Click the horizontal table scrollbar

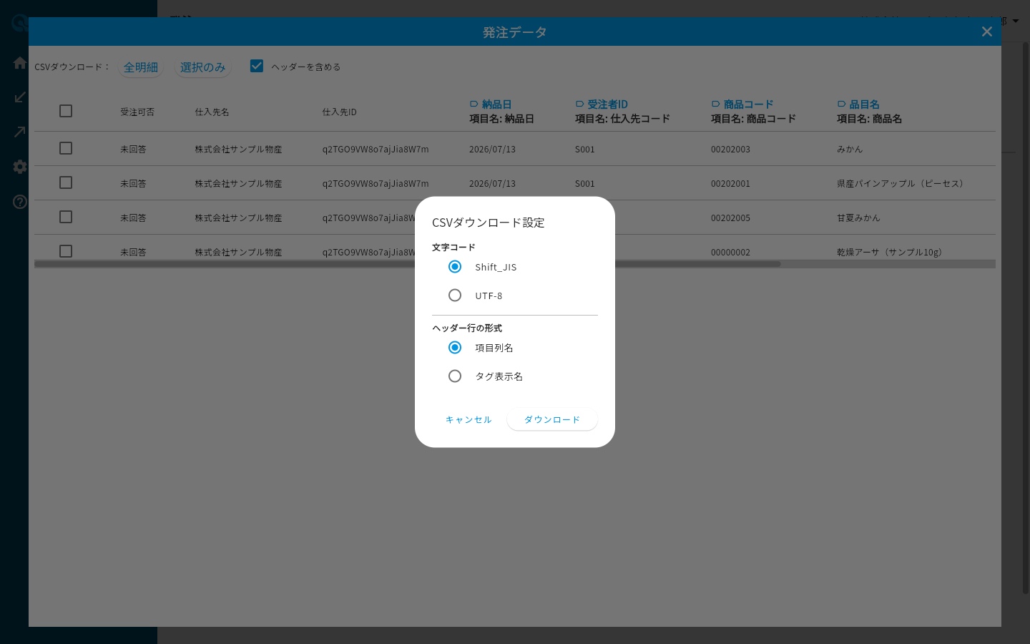tap(408, 264)
